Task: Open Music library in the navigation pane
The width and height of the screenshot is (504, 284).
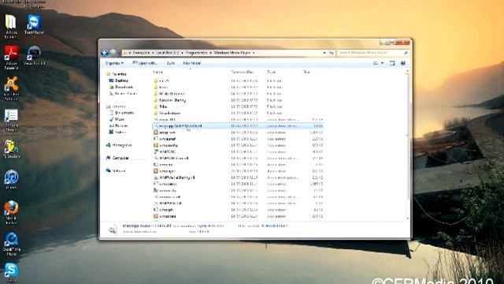Action: coord(117,119)
